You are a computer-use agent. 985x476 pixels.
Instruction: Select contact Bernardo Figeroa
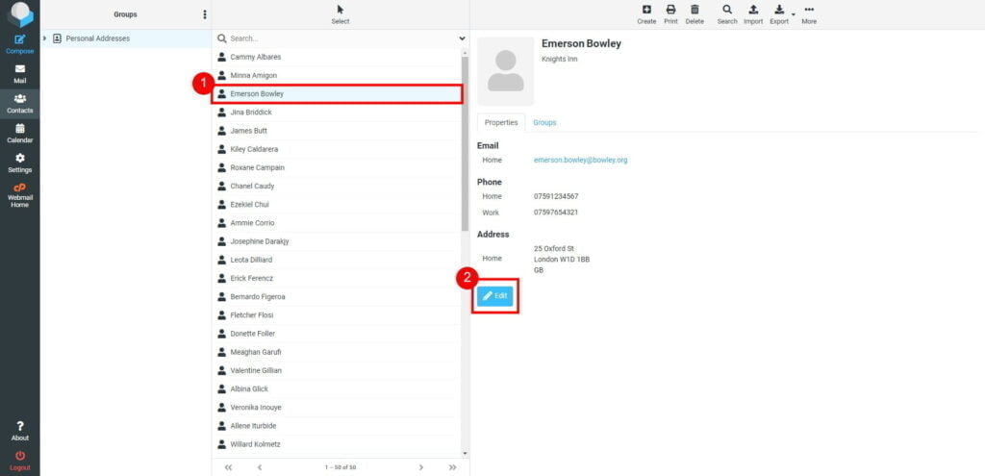336,297
